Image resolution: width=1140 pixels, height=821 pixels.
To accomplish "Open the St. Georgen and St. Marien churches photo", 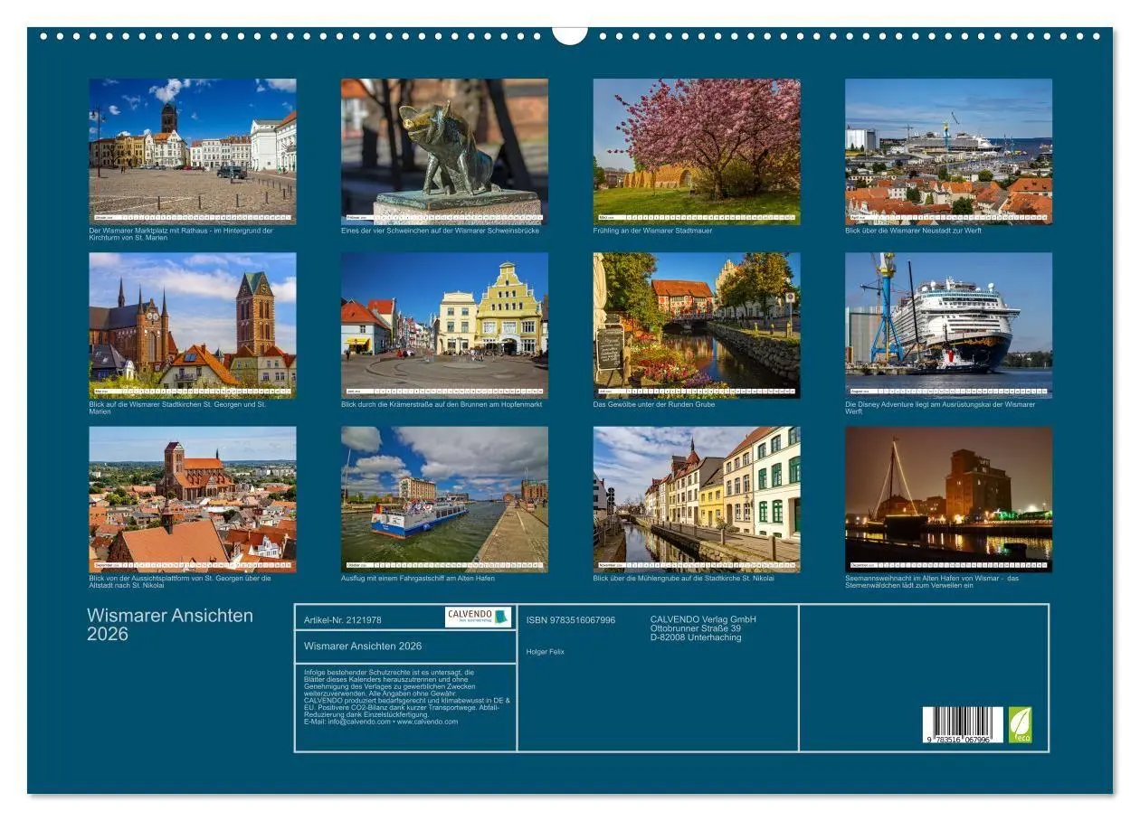I will click(x=193, y=326).
